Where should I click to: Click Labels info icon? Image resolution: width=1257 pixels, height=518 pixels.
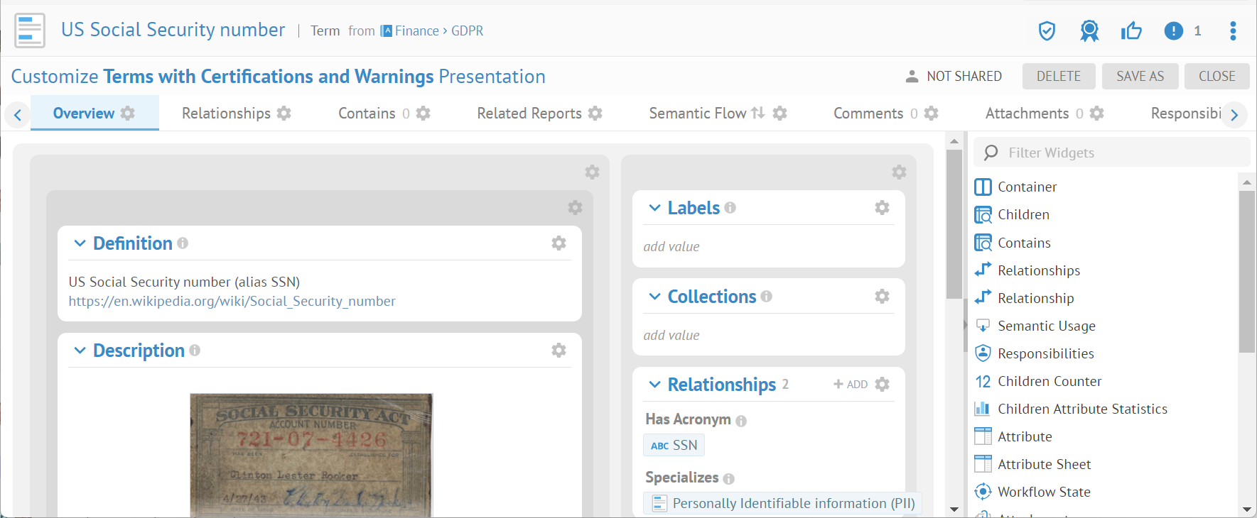(x=730, y=208)
